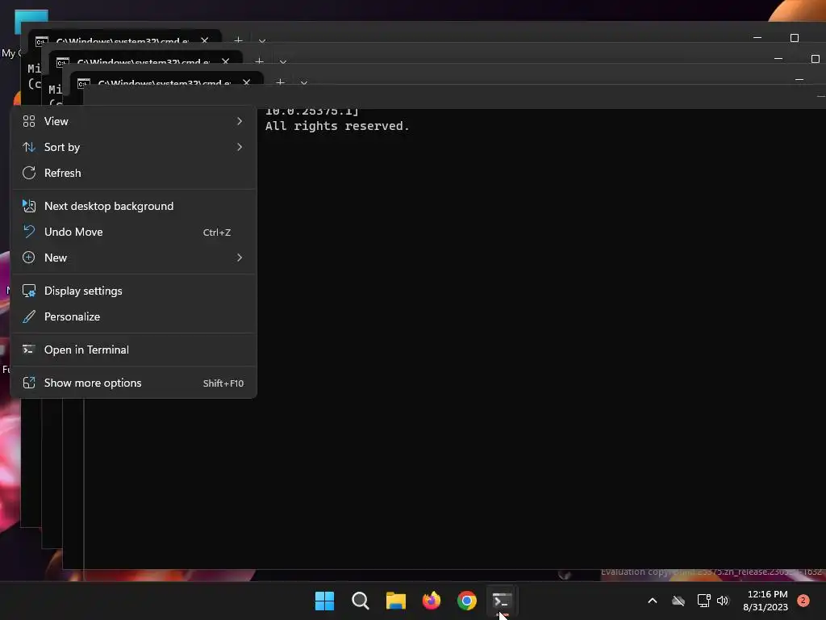Add a new tab in the backmost Terminal window
The width and height of the screenshot is (826, 620).
click(238, 40)
